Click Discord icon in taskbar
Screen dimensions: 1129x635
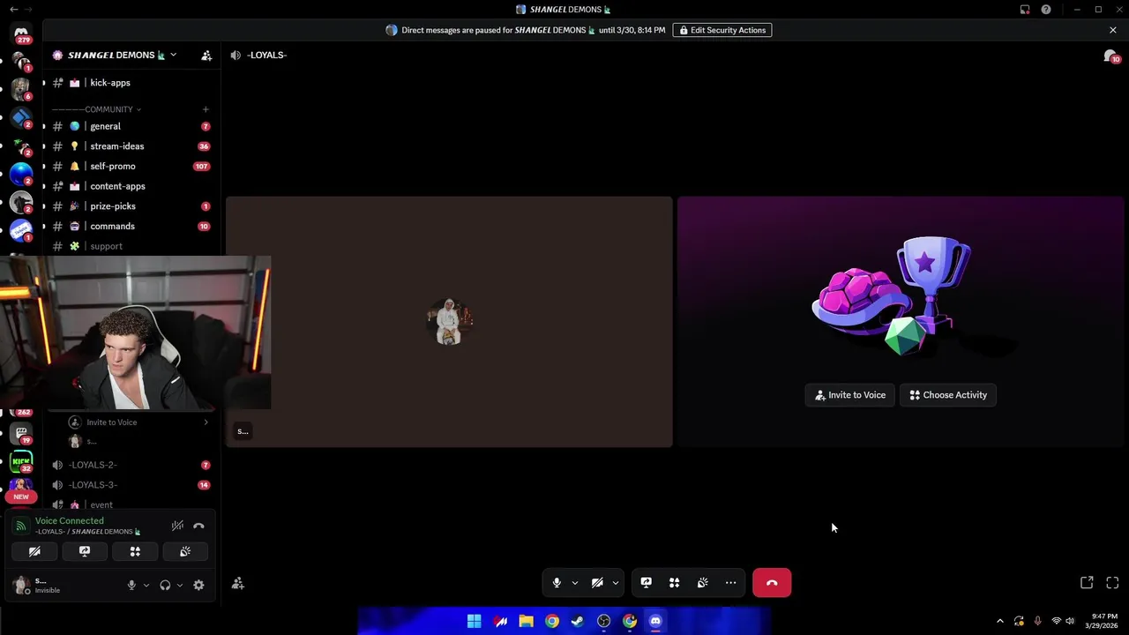pyautogui.click(x=655, y=621)
